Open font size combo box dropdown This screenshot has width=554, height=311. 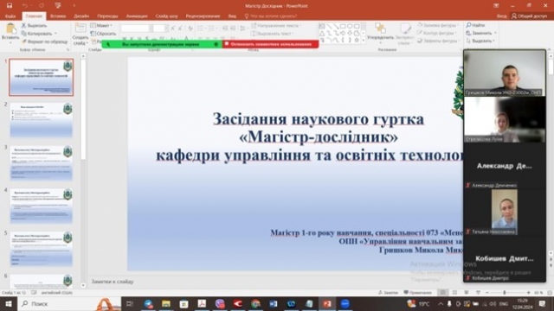pos(167,29)
